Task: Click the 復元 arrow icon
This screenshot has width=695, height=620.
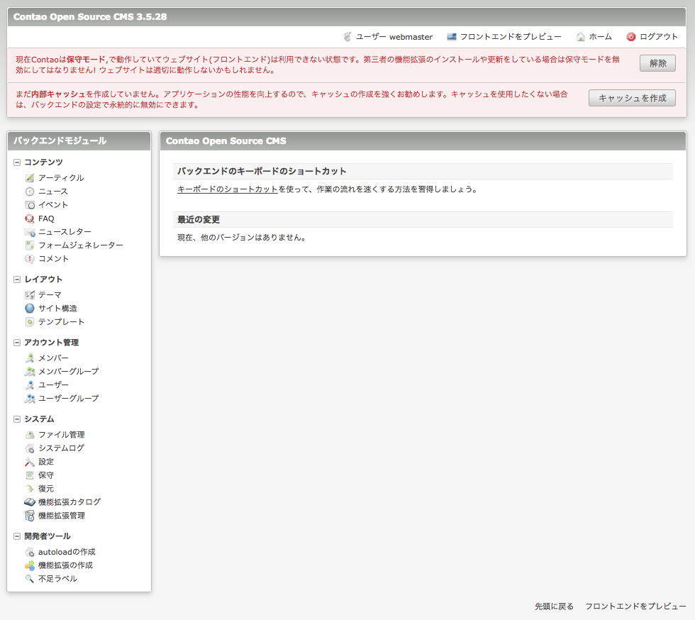Action: click(x=30, y=489)
